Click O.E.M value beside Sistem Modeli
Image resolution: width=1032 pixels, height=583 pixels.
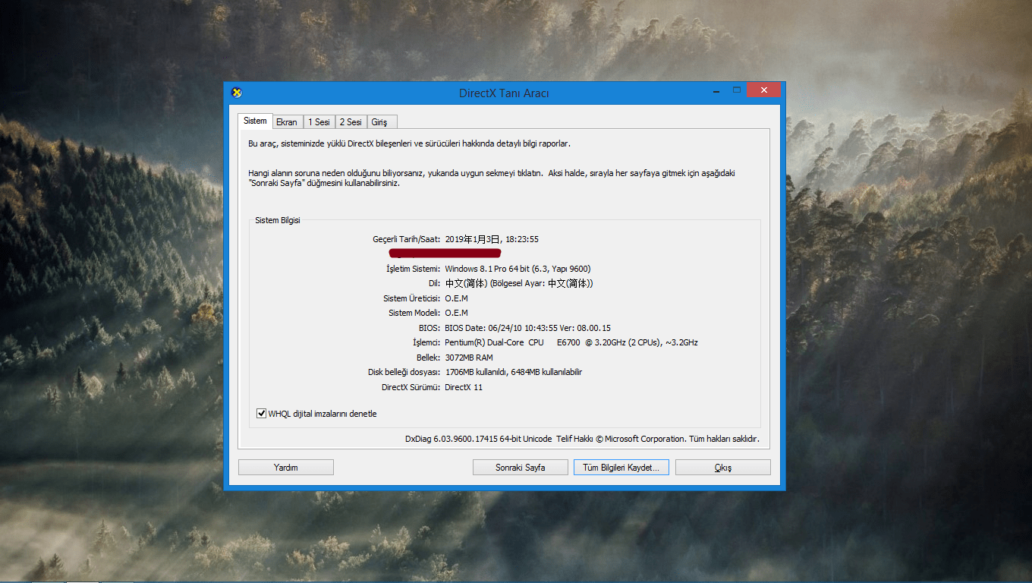coord(456,313)
